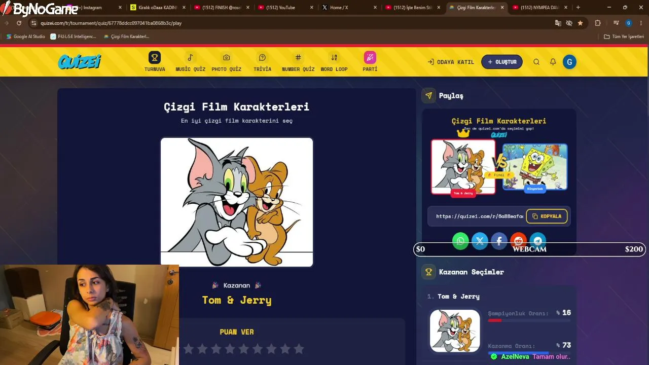
Task: Share result on X
Action: click(480, 241)
